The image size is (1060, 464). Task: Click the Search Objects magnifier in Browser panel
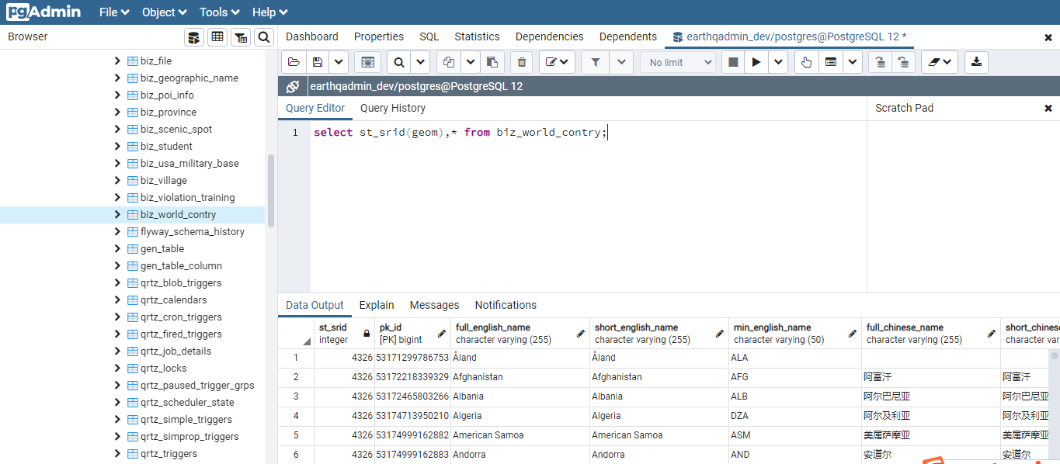264,36
